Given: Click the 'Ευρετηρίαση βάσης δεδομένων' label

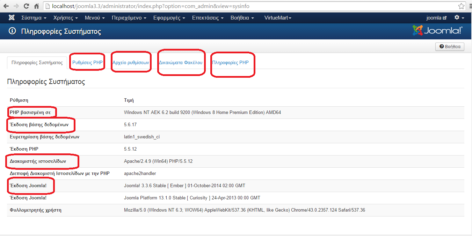Looking at the screenshot, I should 44,137.
